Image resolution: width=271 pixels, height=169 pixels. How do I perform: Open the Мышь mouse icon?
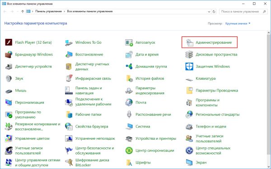pyautogui.click(x=9, y=91)
